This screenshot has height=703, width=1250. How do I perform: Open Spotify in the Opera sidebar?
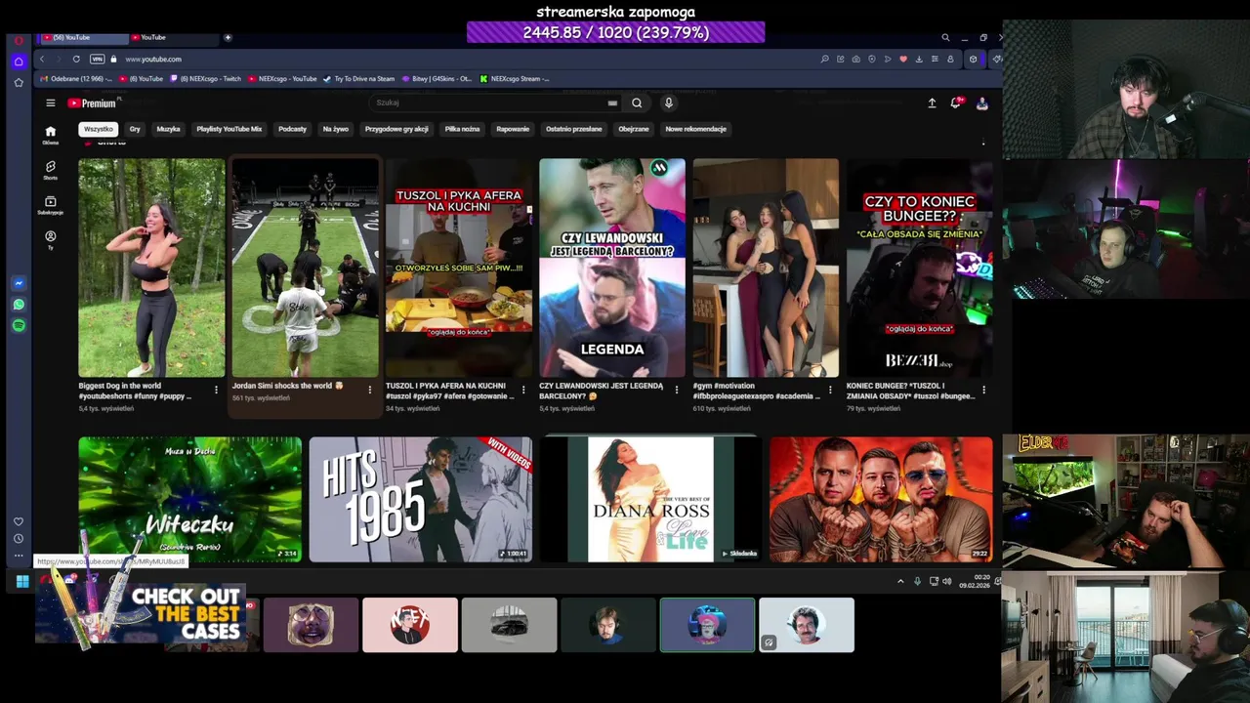click(x=19, y=325)
